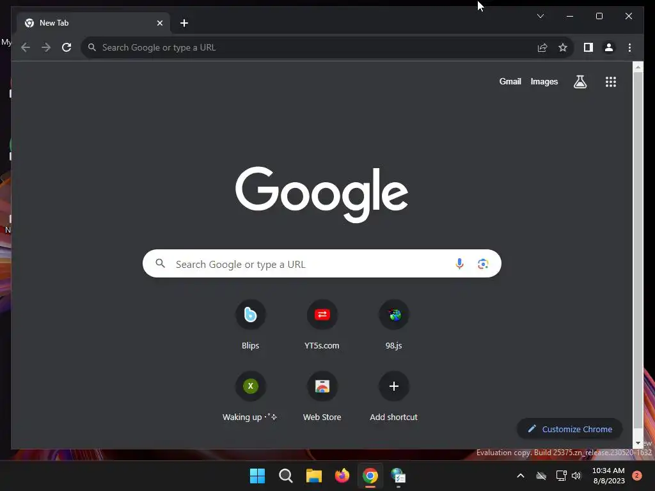The width and height of the screenshot is (655, 491).
Task: Open taskbar Search
Action: pos(286,476)
